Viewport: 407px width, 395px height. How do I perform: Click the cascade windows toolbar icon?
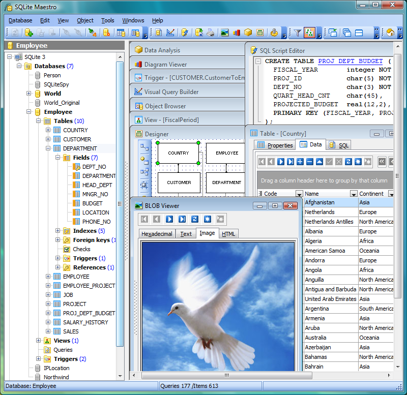[347, 33]
